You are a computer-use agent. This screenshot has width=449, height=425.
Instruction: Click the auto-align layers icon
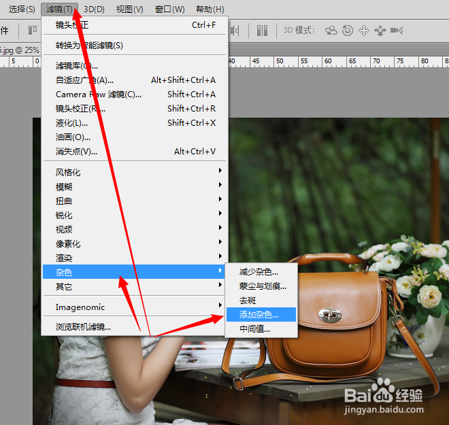point(263,31)
